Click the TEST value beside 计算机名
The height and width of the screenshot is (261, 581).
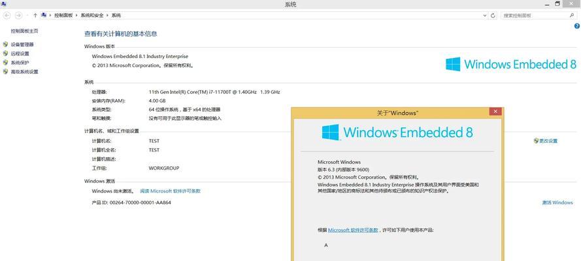pyautogui.click(x=154, y=141)
